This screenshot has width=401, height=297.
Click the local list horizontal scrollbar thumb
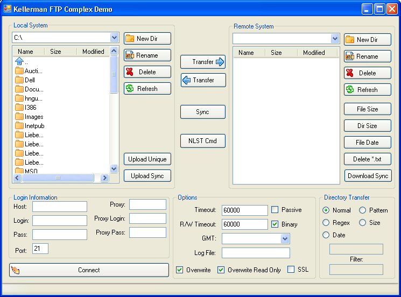tap(58, 178)
